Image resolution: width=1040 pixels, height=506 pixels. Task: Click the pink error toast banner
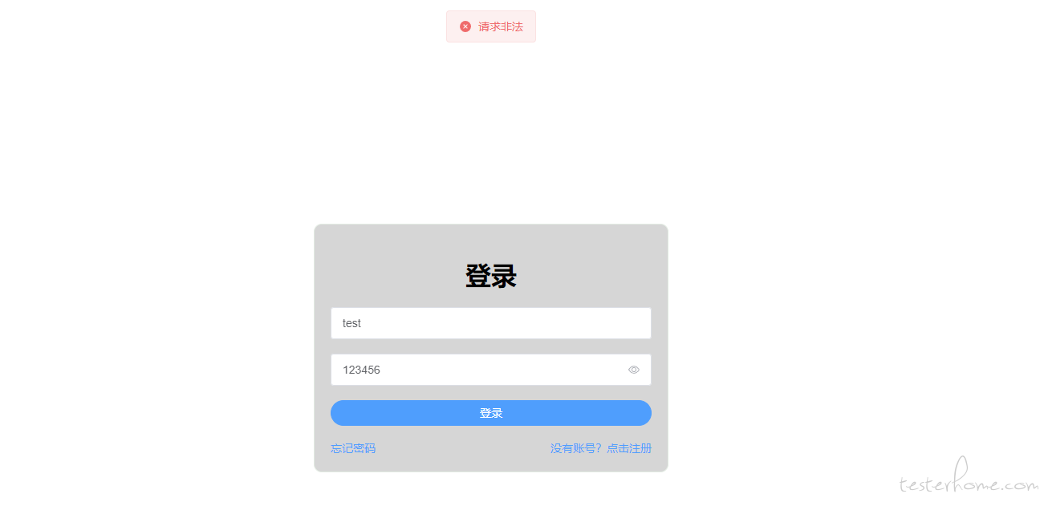[491, 26]
